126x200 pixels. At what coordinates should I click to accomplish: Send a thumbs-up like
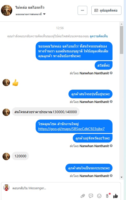116,196
